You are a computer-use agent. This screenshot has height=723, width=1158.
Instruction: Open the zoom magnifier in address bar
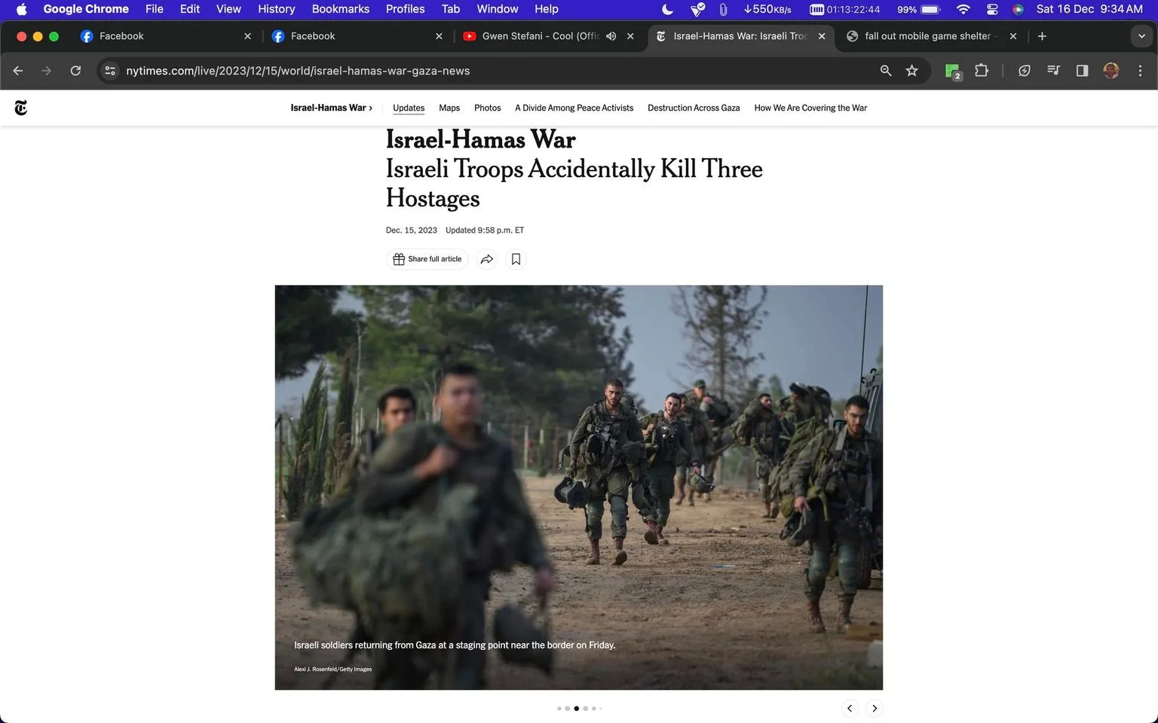886,71
